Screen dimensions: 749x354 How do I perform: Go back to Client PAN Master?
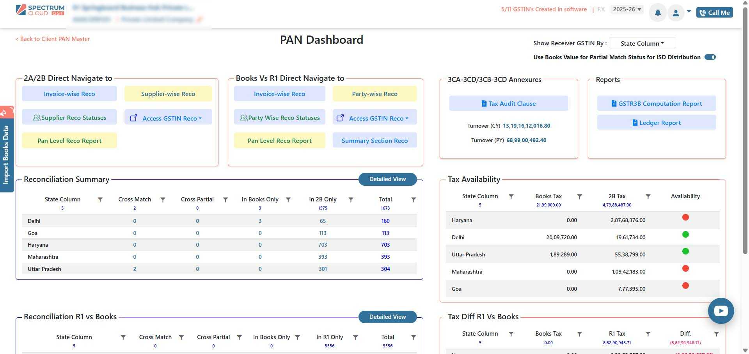click(x=53, y=39)
